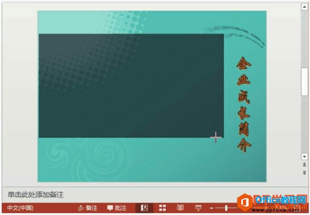Click the scroll up arrow
This screenshot has width=310, height=215.
(x=304, y=7)
